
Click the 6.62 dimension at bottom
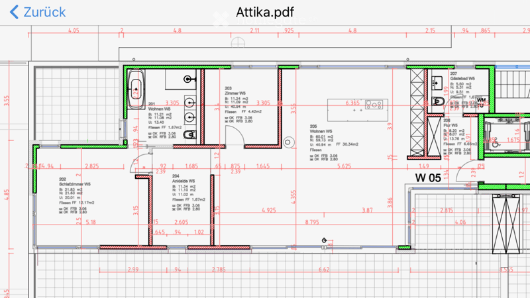tap(324, 270)
